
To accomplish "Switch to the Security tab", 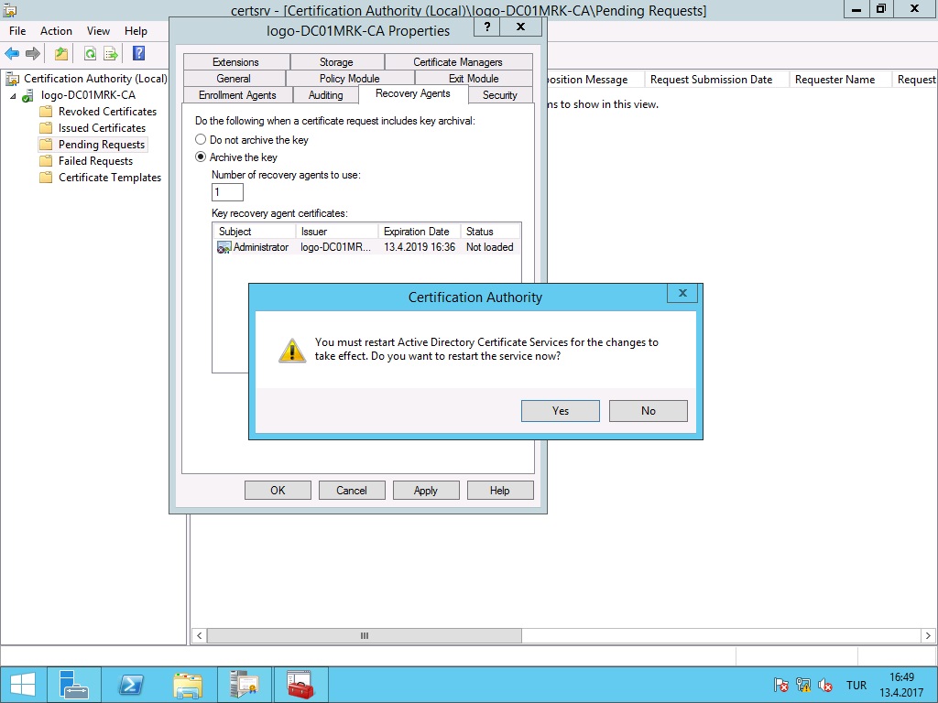I will coord(500,95).
